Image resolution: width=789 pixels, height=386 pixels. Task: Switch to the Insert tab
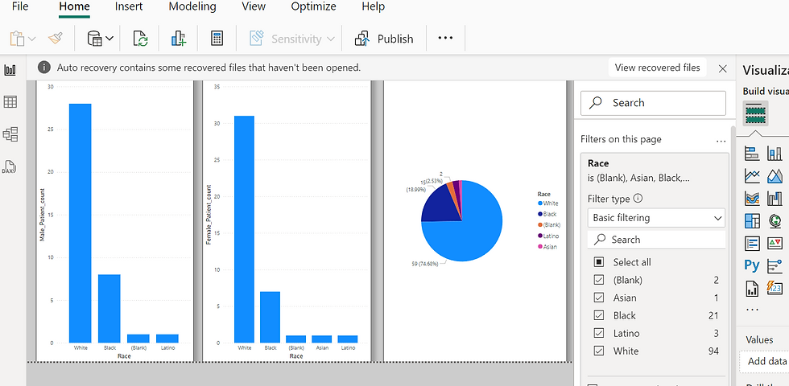(128, 6)
